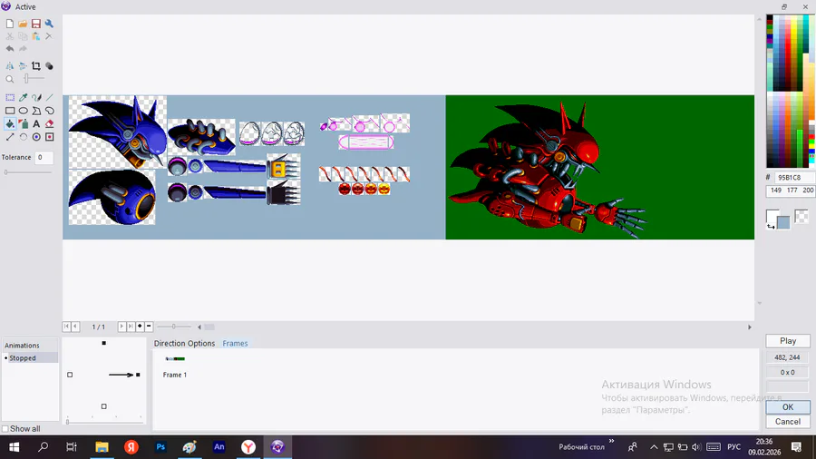
Task: Select the Eraser tool
Action: pyautogui.click(x=49, y=124)
